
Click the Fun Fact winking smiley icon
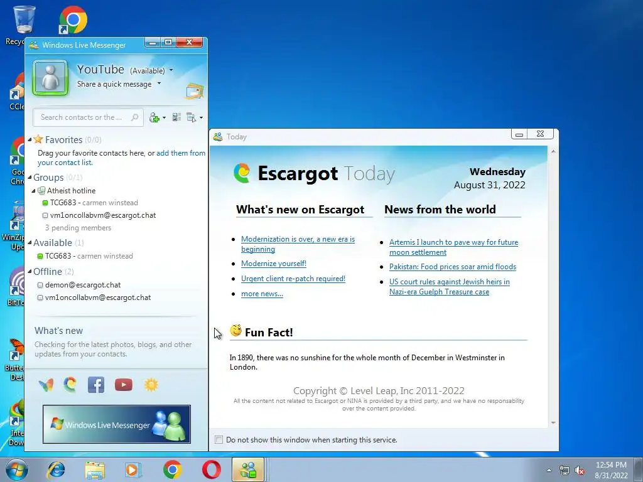(236, 330)
